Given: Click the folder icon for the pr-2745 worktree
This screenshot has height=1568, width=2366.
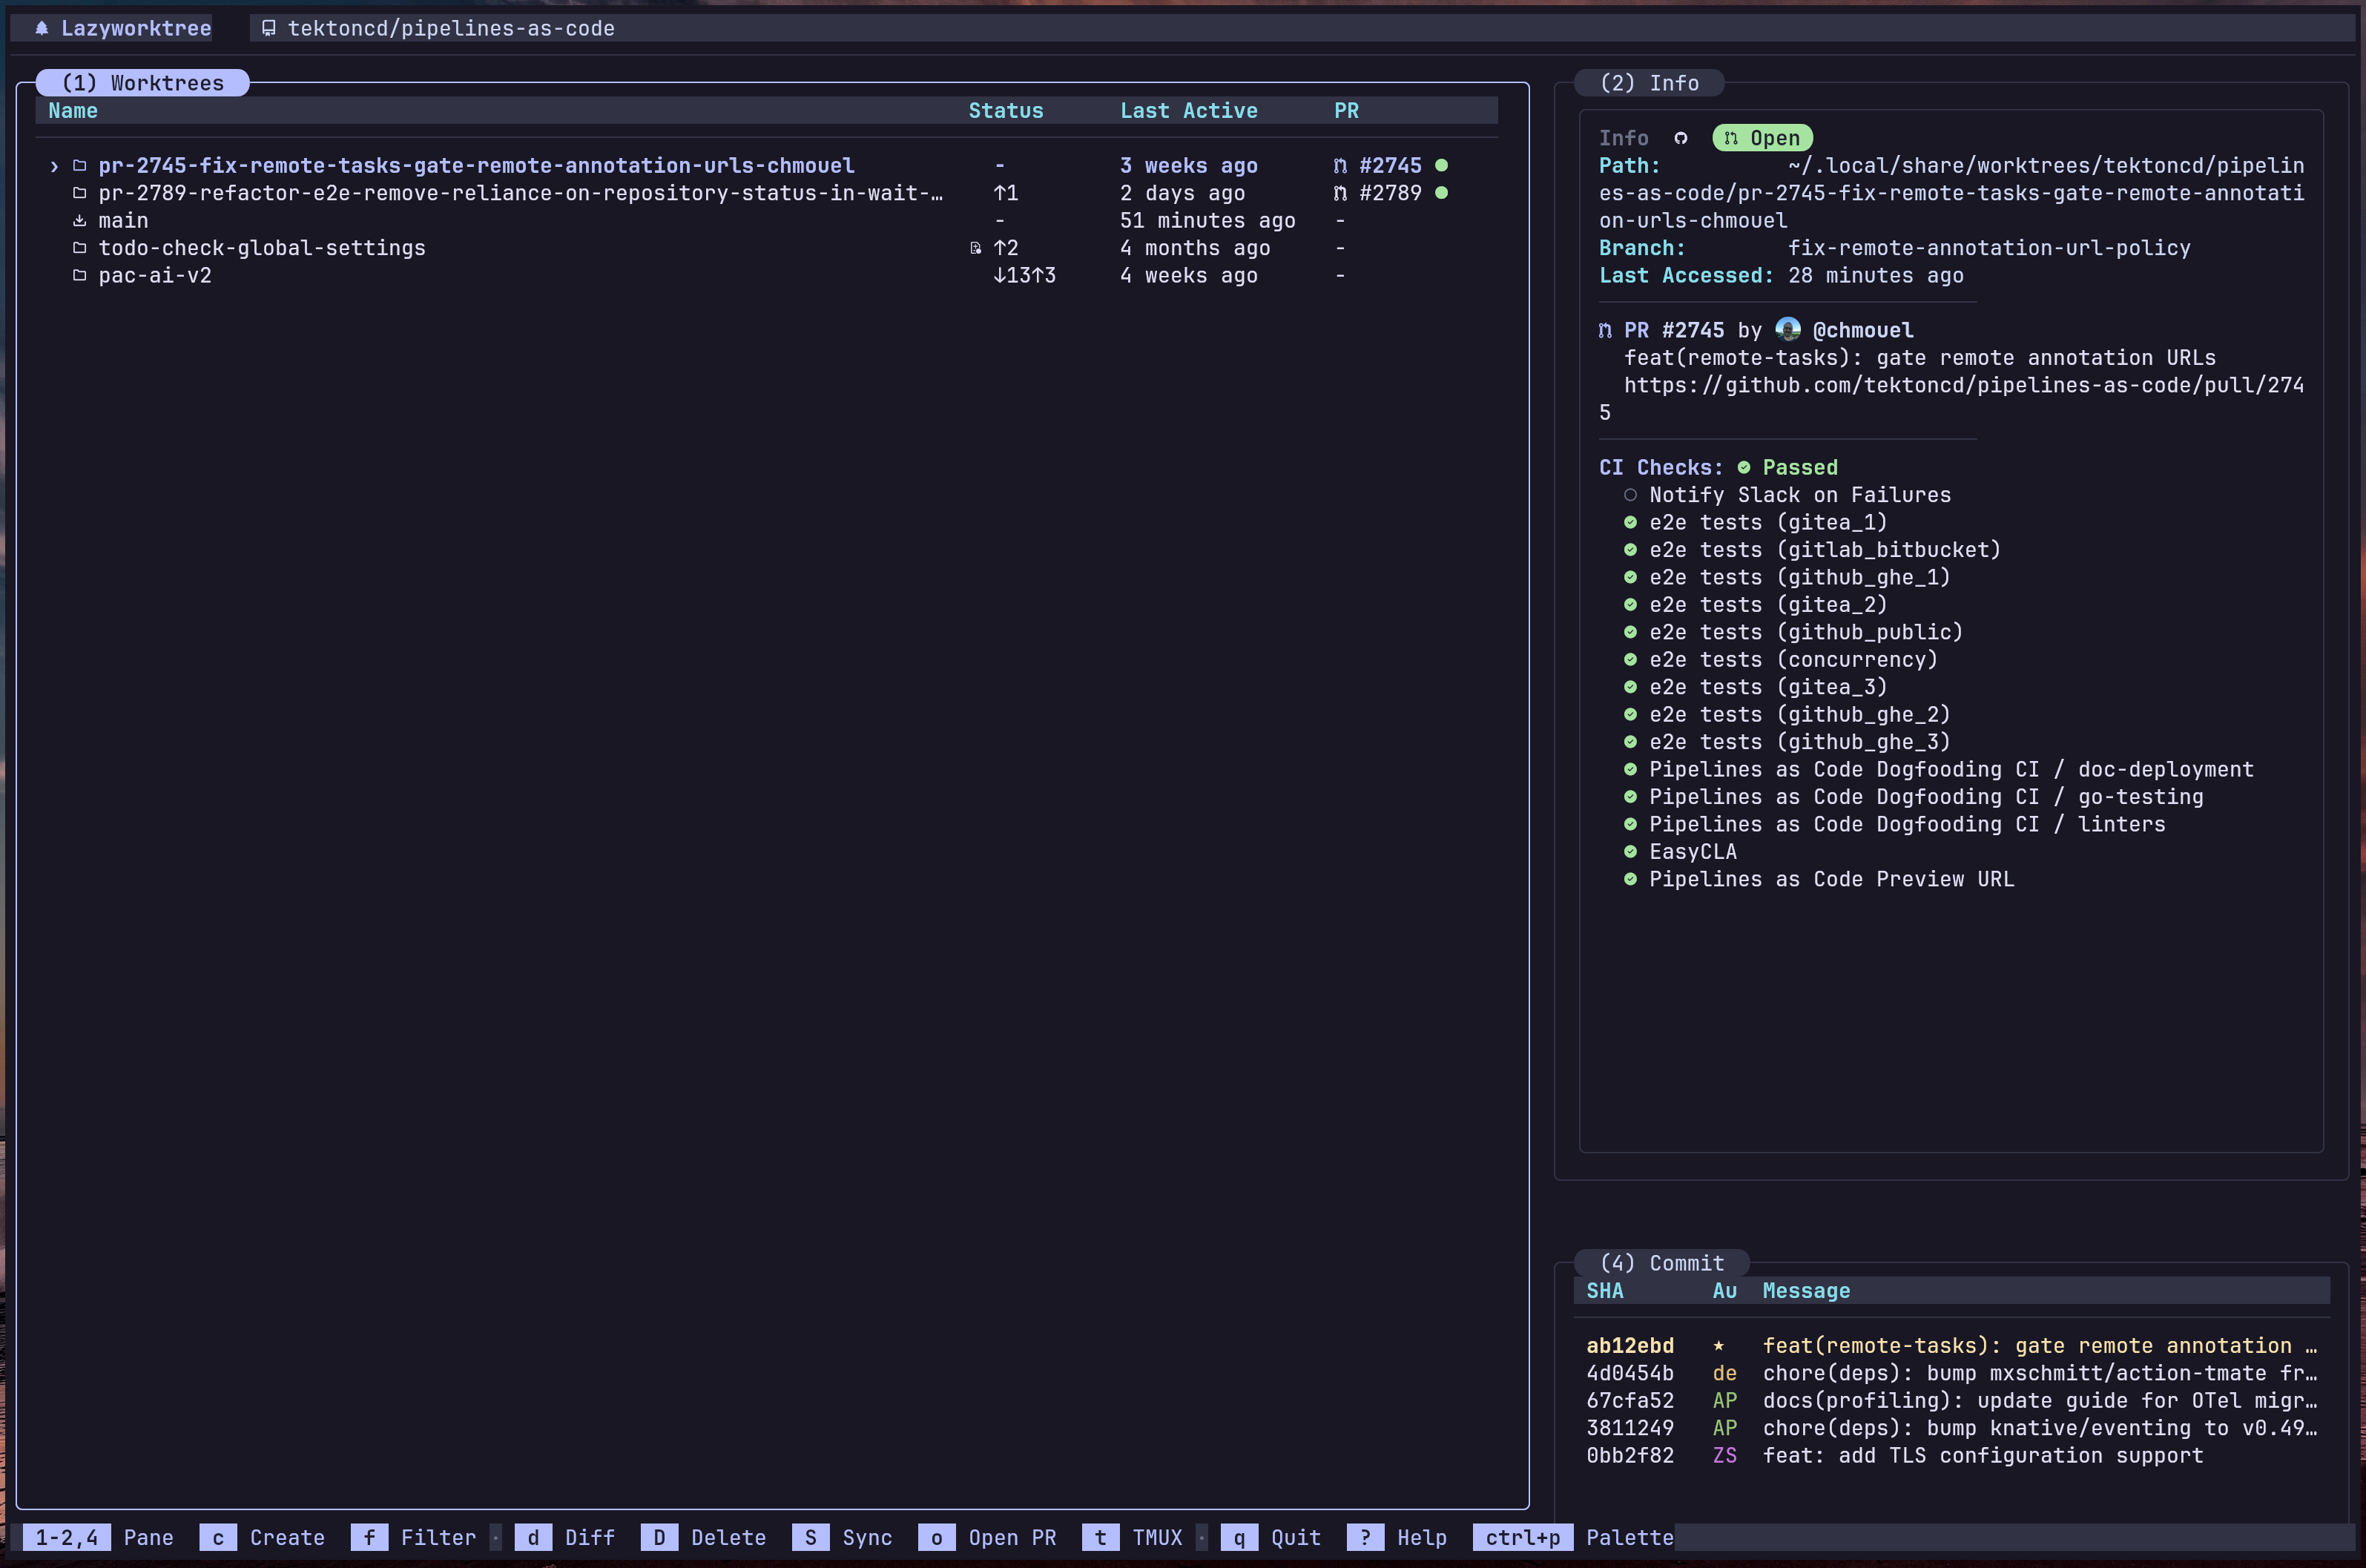Looking at the screenshot, I should (x=79, y=165).
